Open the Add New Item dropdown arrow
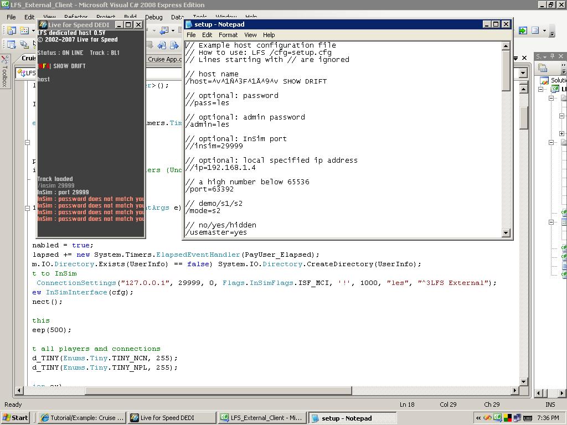The width and height of the screenshot is (567, 425). [33, 31]
